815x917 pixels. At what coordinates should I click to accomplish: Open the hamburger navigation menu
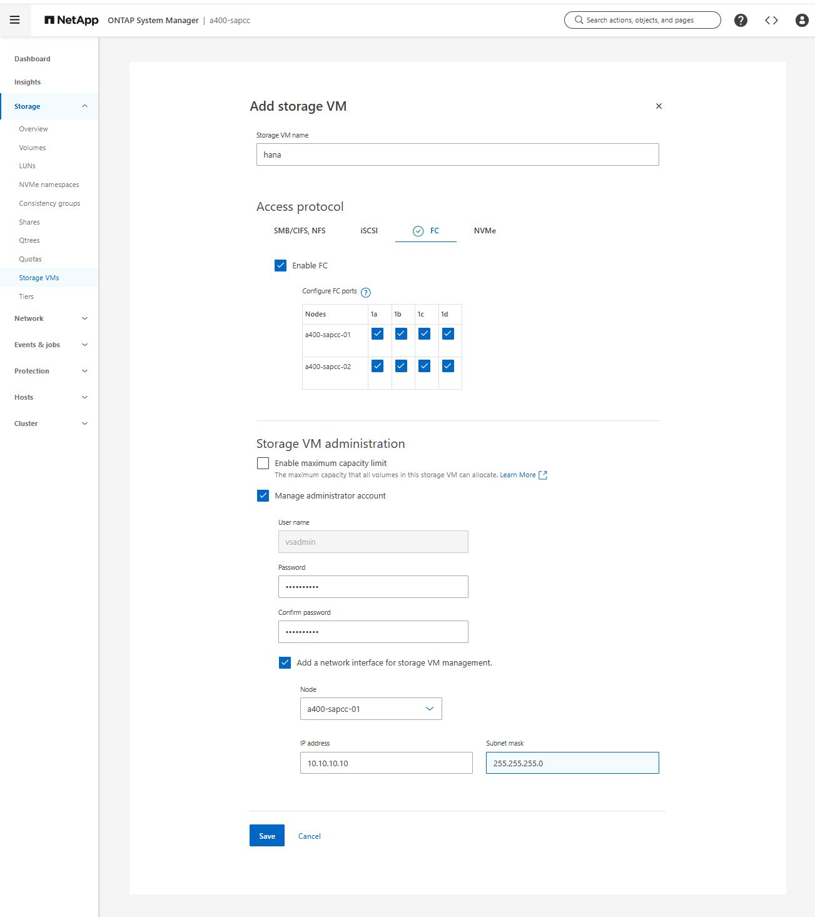(x=15, y=20)
